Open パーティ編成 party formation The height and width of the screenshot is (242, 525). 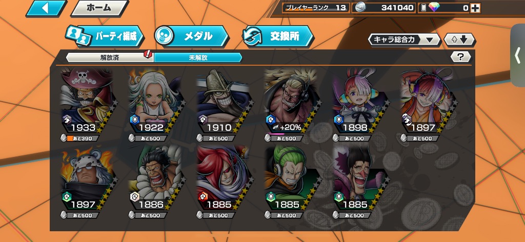coord(104,36)
